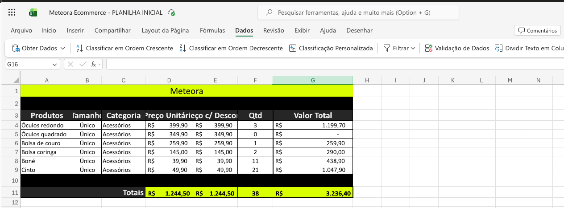This screenshot has height=208, width=564.
Task: Click the Pesquisar ferramentas search box
Action: pos(358,13)
